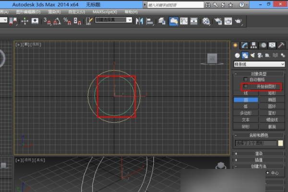Switch to the Modify panel tab
The height and width of the screenshot is (192, 288).
244,45
